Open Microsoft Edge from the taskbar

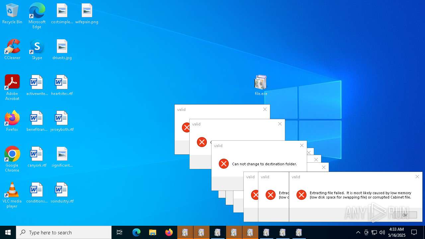(x=136, y=232)
